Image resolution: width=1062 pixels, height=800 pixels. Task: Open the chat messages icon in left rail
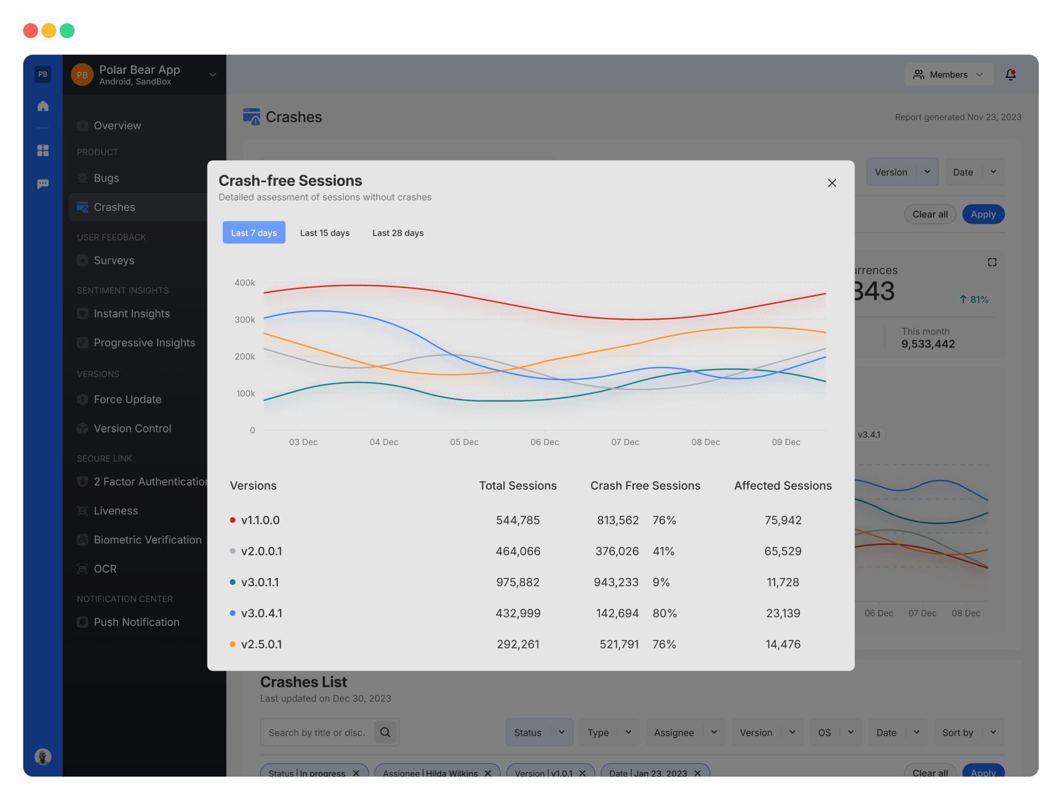point(43,184)
